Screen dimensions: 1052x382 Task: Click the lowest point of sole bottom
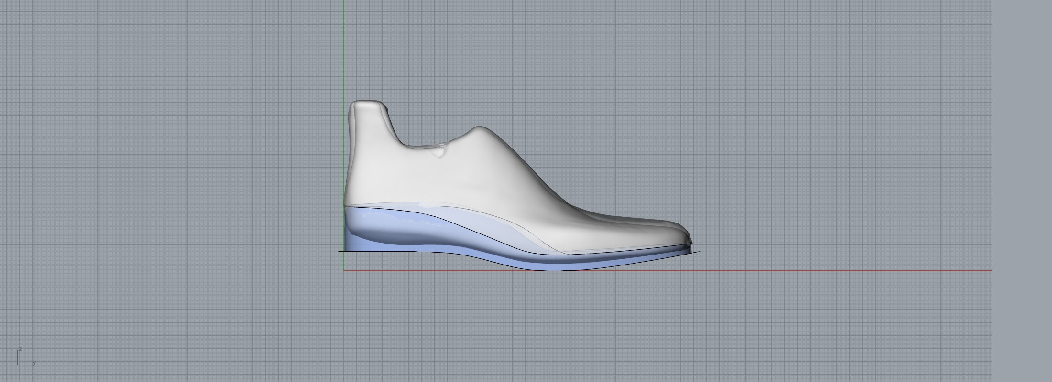click(550, 271)
